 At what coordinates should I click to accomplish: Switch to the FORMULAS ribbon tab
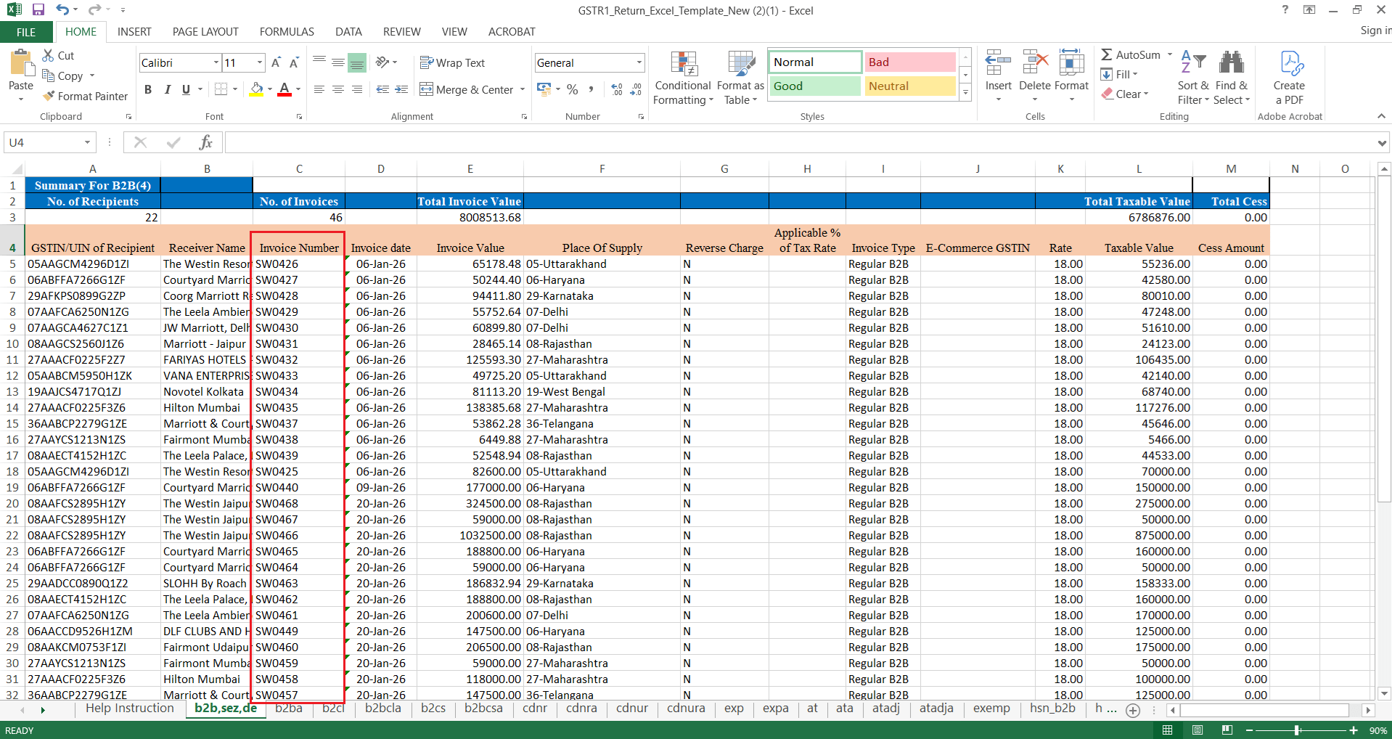coord(286,31)
